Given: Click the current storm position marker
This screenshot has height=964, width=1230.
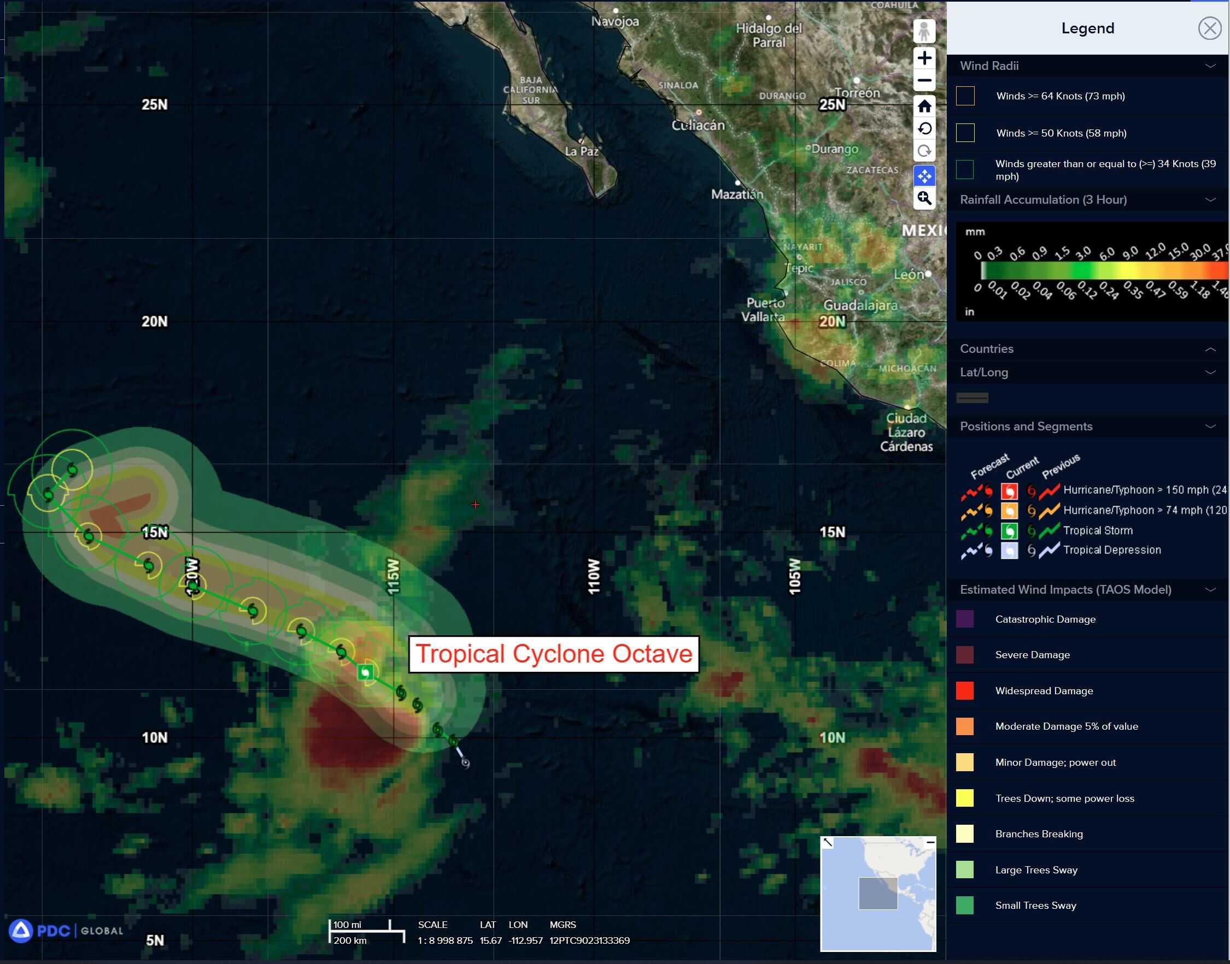Looking at the screenshot, I should [366, 672].
